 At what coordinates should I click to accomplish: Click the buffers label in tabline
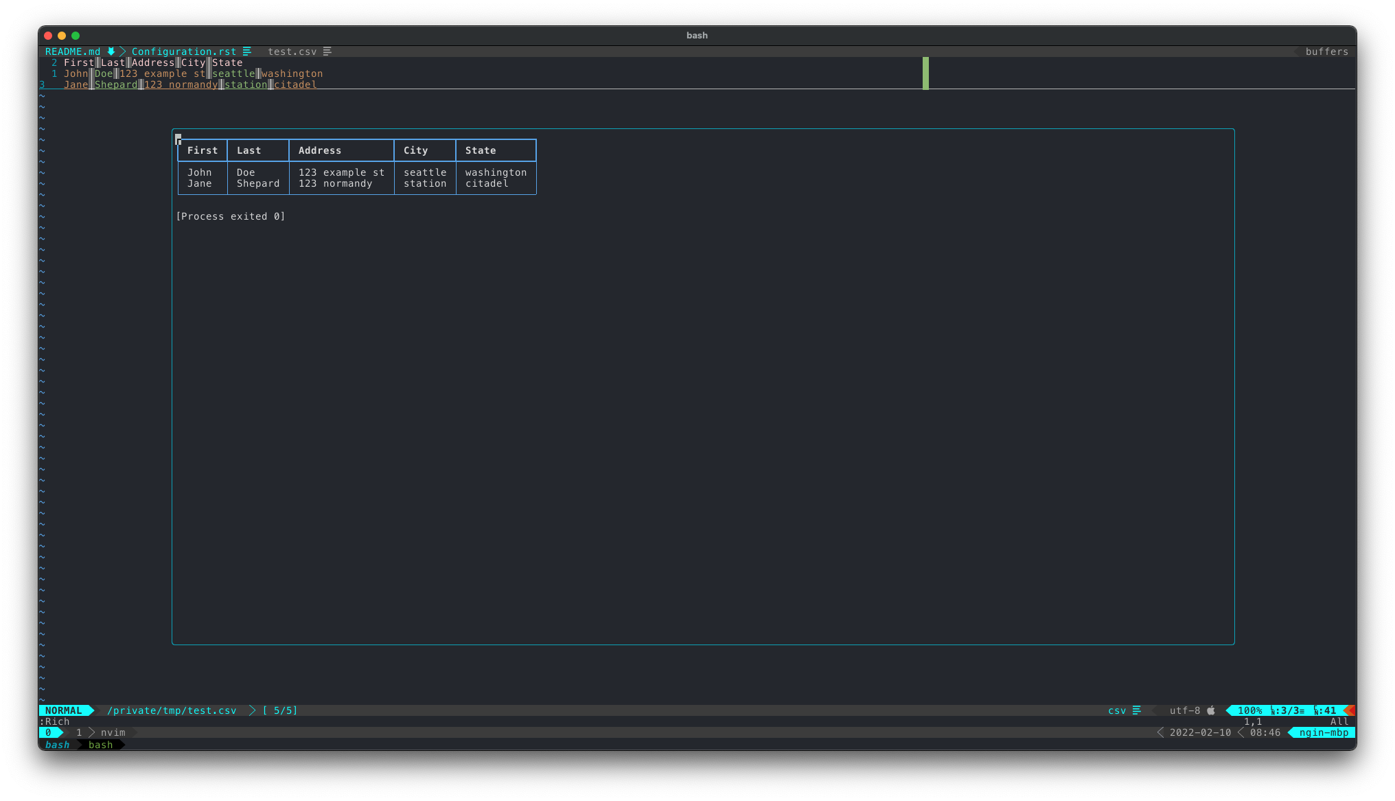tap(1326, 51)
